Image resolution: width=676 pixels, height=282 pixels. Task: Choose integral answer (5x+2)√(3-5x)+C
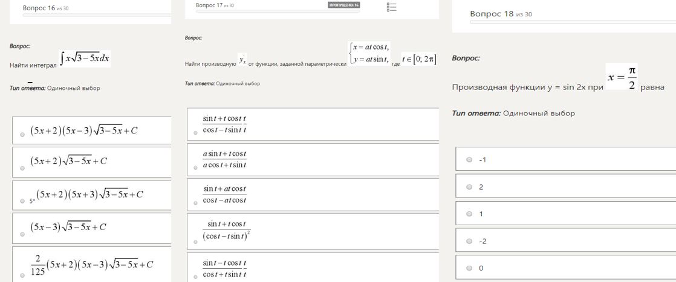[x=22, y=168]
